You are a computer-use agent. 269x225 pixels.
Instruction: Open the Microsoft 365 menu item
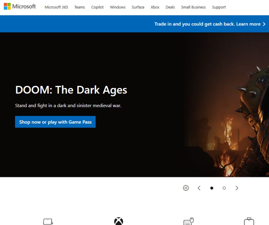pos(56,7)
